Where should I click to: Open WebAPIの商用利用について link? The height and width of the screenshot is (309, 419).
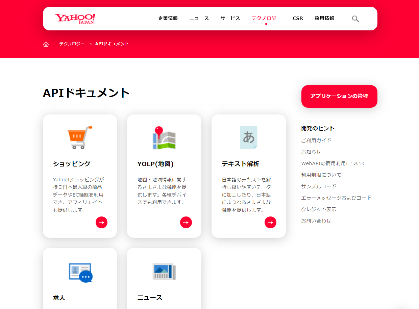tap(334, 163)
